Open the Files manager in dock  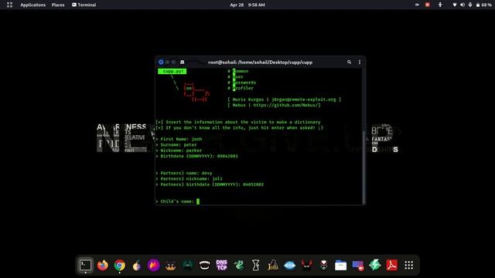tap(340, 266)
